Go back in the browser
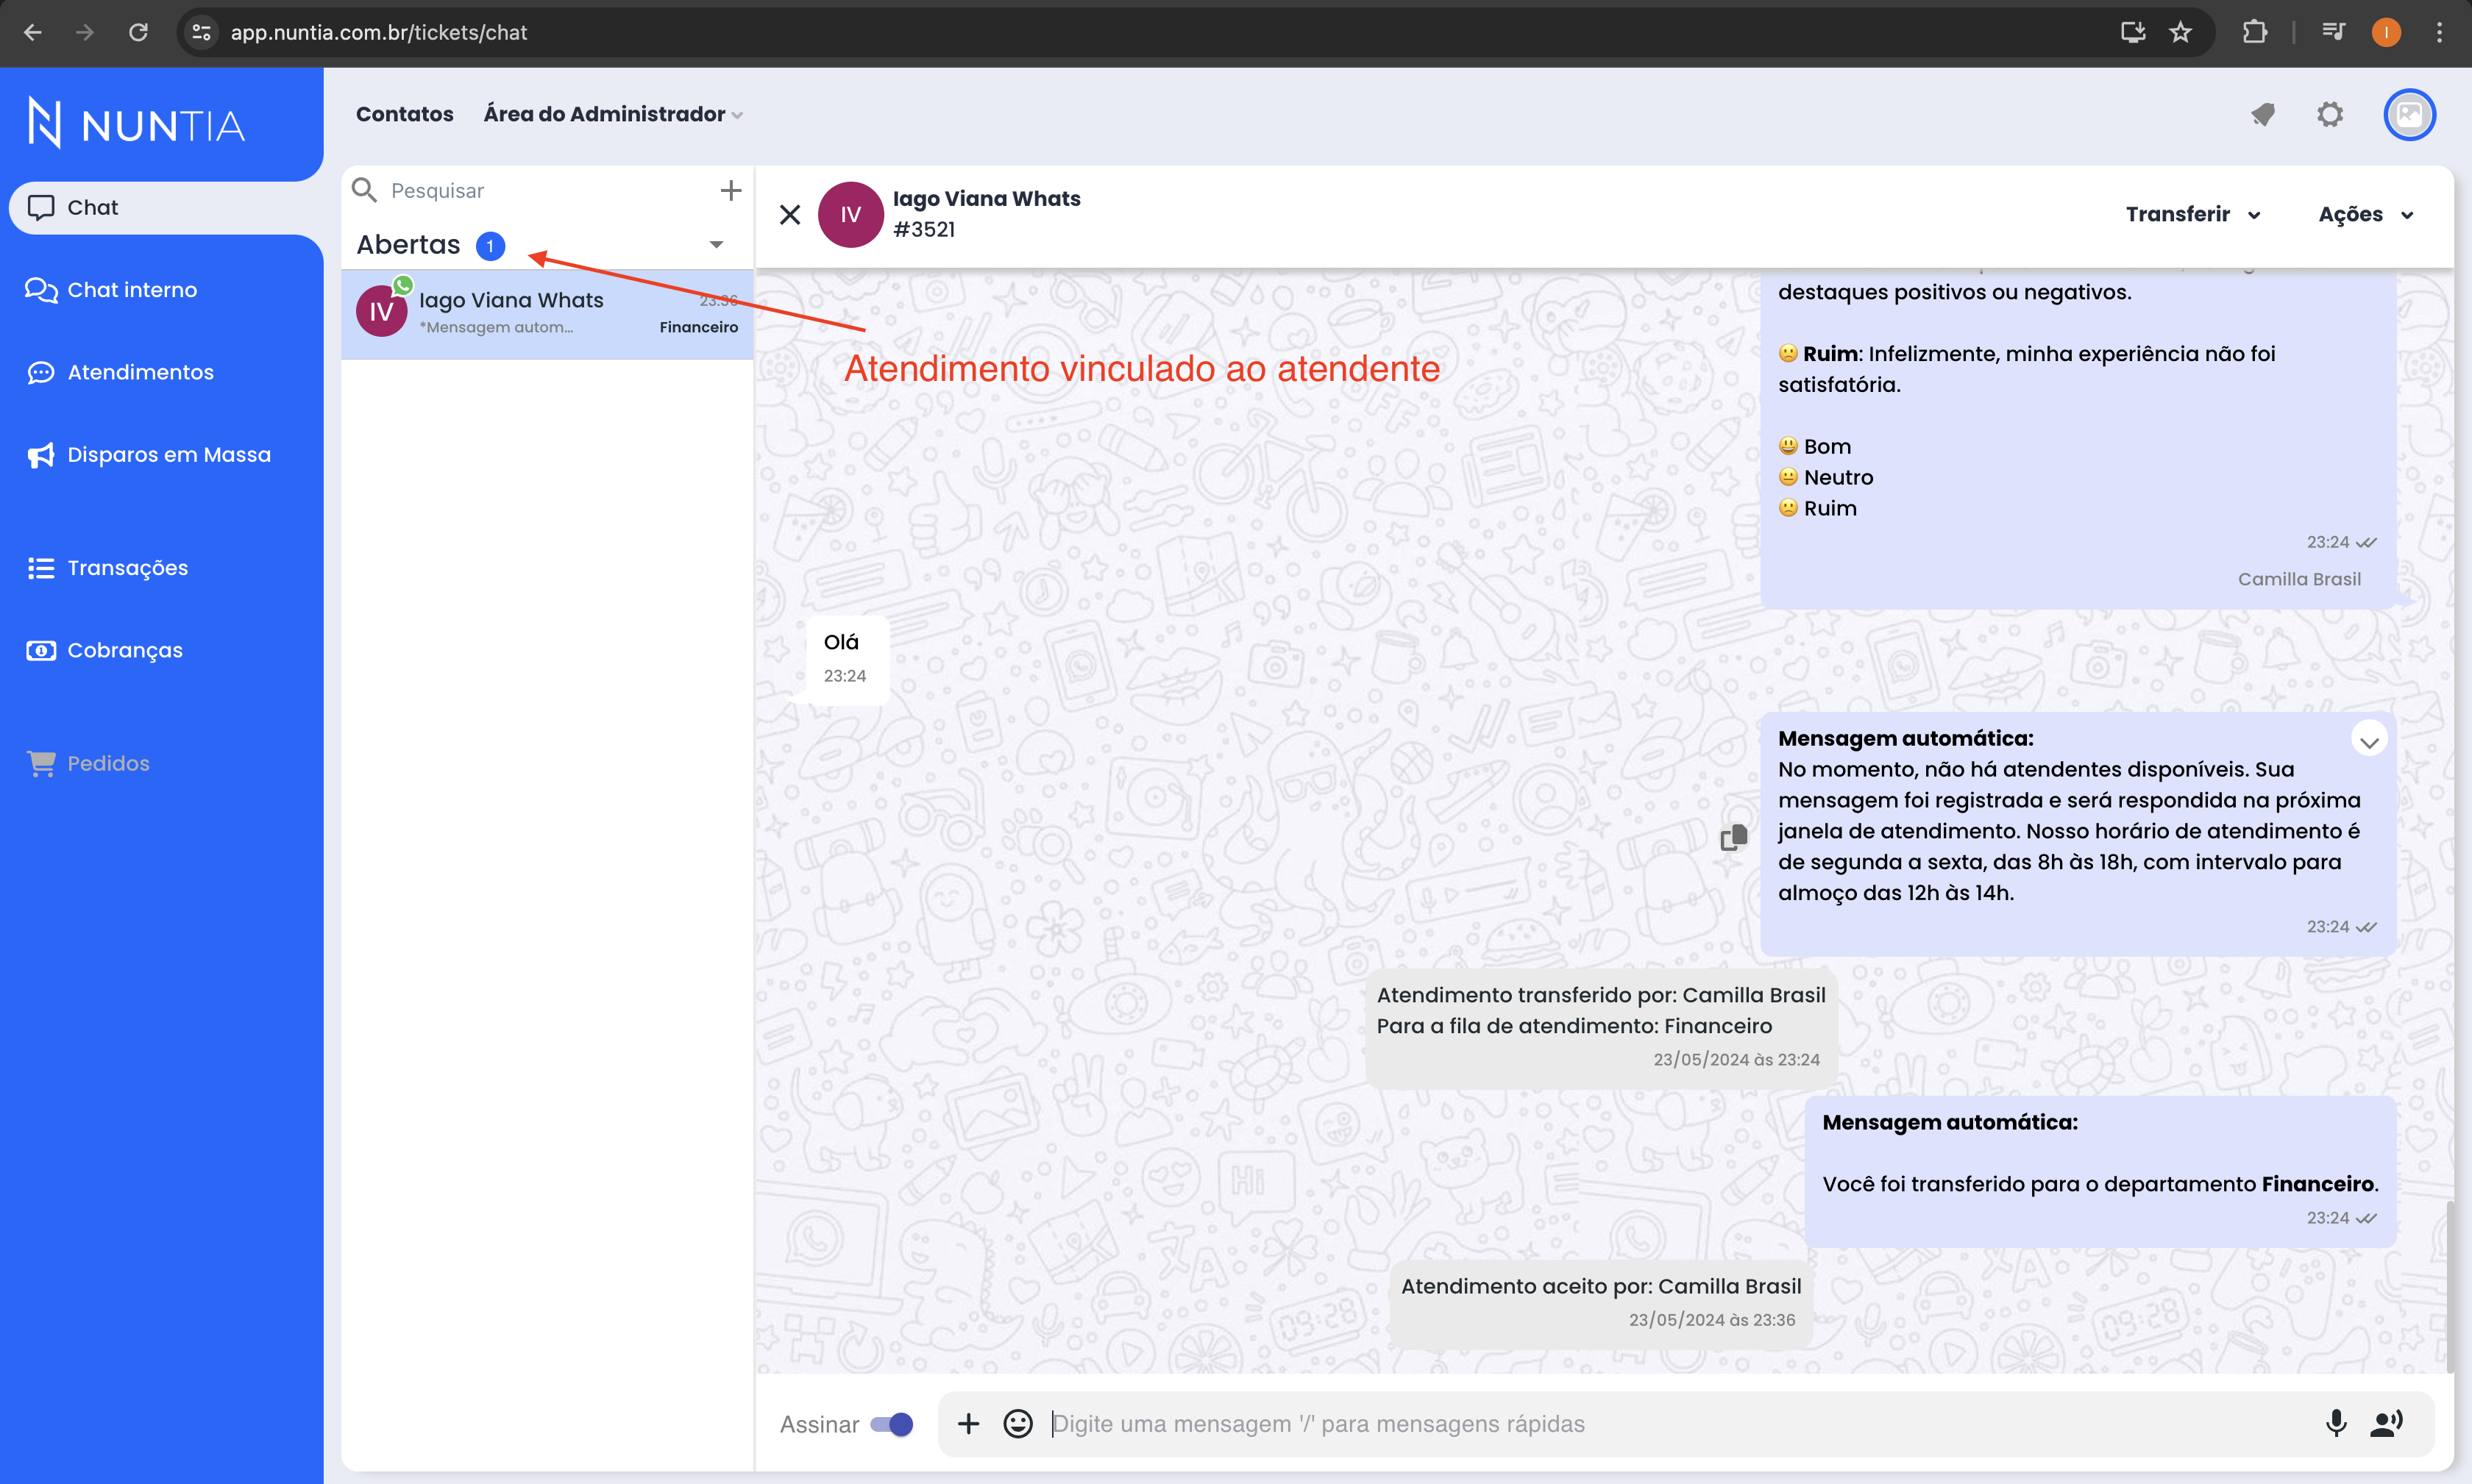This screenshot has width=2472, height=1484. 33,32
